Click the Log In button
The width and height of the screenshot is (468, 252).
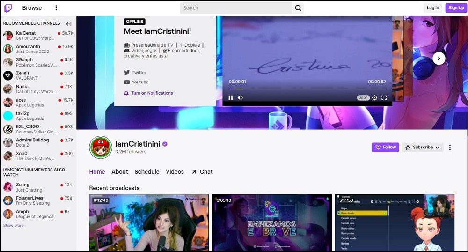click(433, 8)
